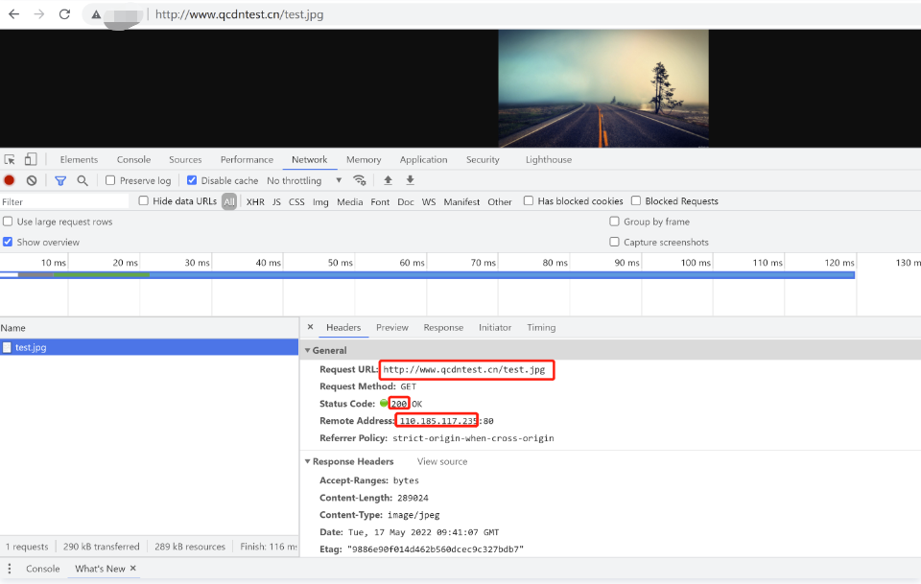This screenshot has height=584, width=921.
Task: Open network conditions Wi-Fi icon
Action: point(360,180)
